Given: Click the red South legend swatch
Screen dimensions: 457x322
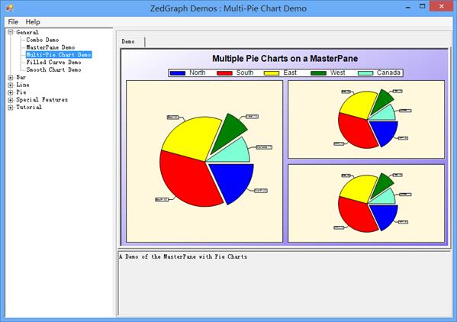Looking at the screenshot, I should point(224,73).
